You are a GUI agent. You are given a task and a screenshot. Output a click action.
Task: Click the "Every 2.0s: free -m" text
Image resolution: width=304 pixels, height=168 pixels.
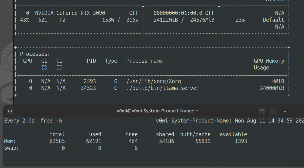(x=33, y=121)
